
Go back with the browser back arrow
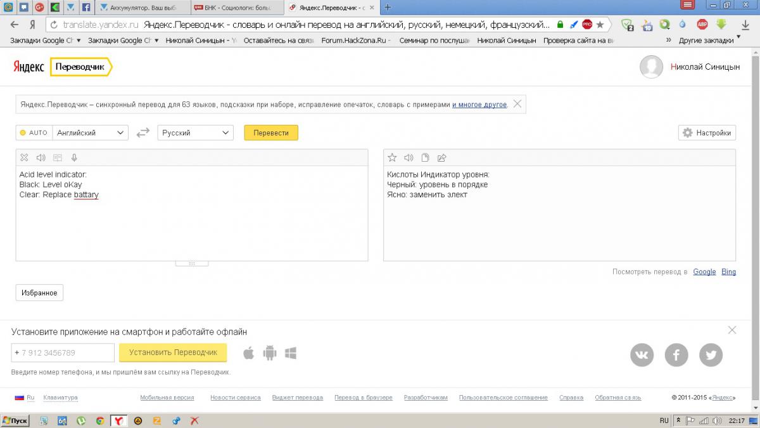[x=14, y=25]
